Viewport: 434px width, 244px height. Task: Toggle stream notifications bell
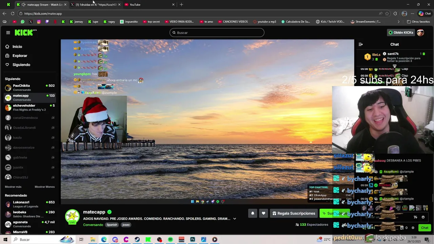tap(253, 213)
